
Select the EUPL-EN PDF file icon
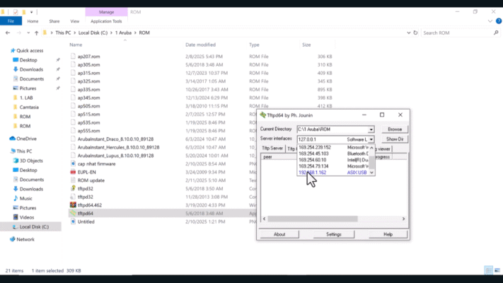point(73,172)
